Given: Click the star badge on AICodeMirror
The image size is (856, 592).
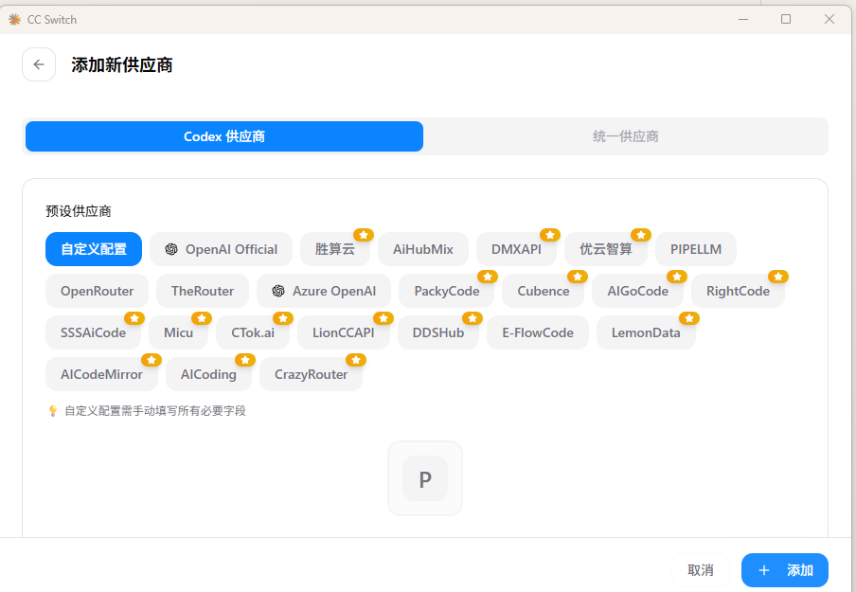Looking at the screenshot, I should [152, 360].
